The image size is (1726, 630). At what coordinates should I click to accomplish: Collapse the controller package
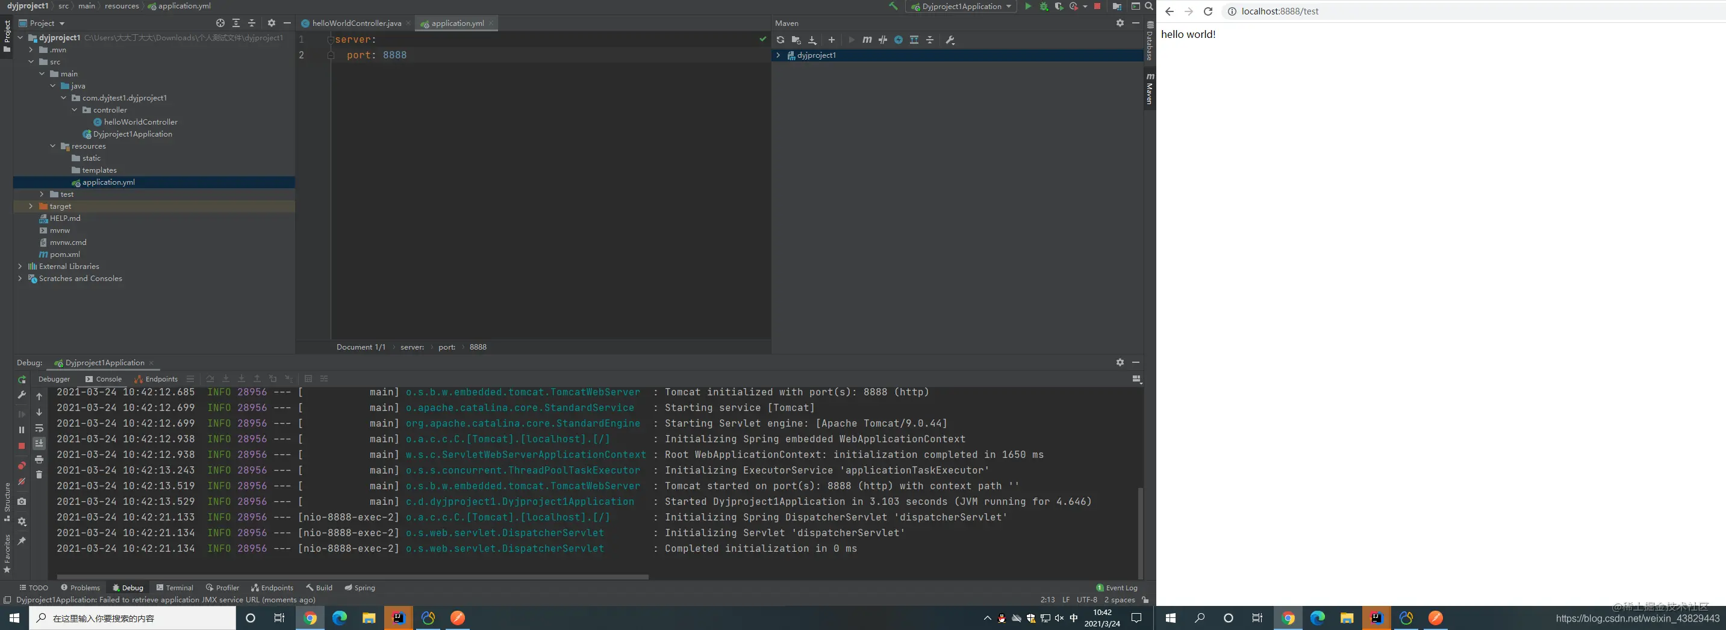click(74, 110)
